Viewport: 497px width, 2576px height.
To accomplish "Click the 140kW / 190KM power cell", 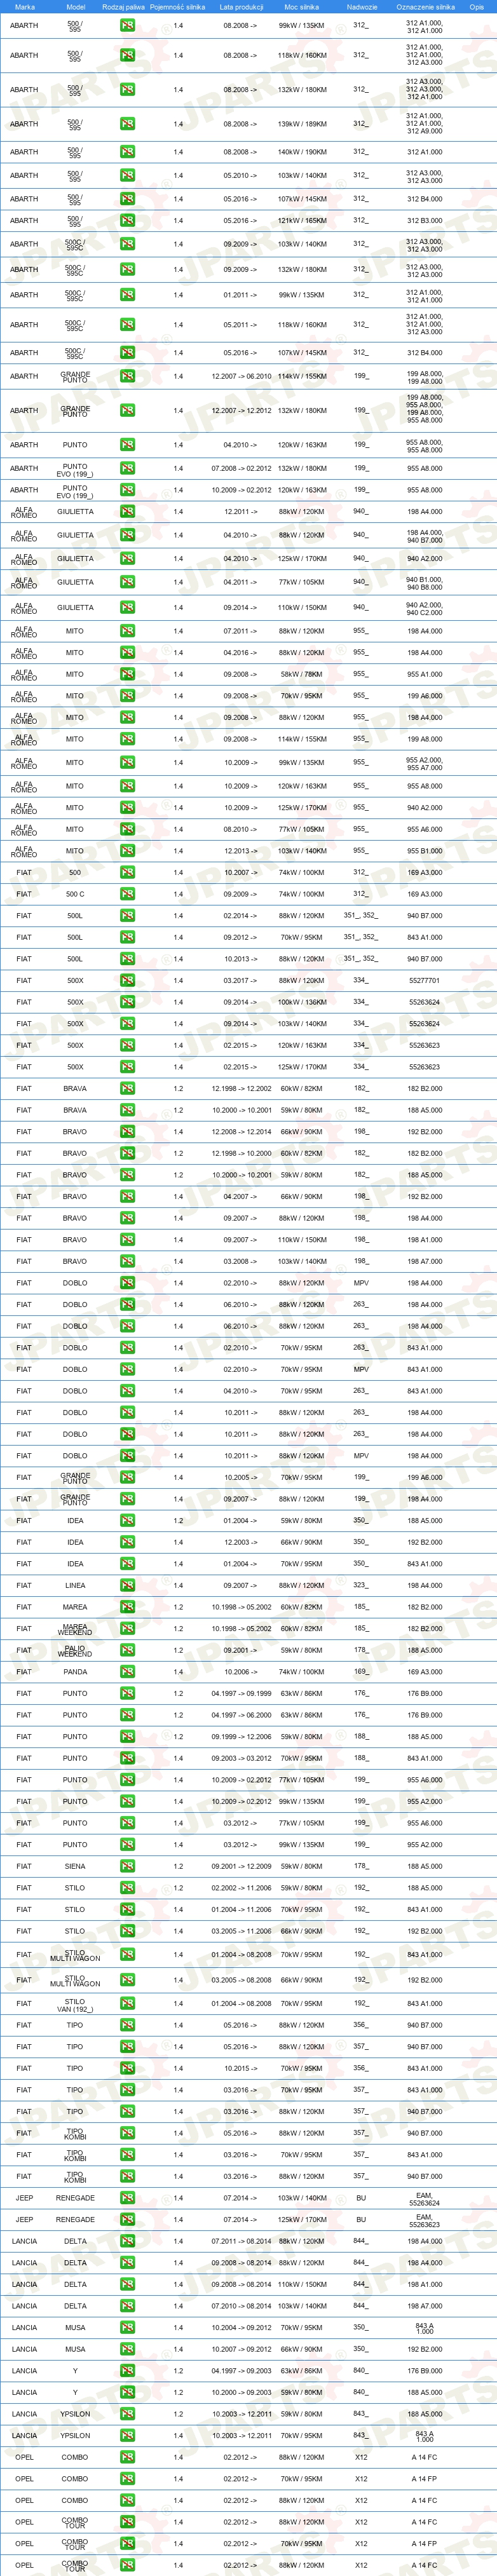I will coord(302,152).
